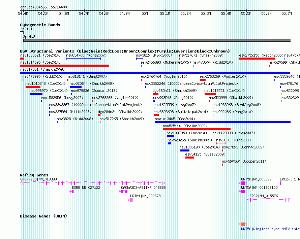Click the DGV Structural Variants track title

tap(125, 51)
